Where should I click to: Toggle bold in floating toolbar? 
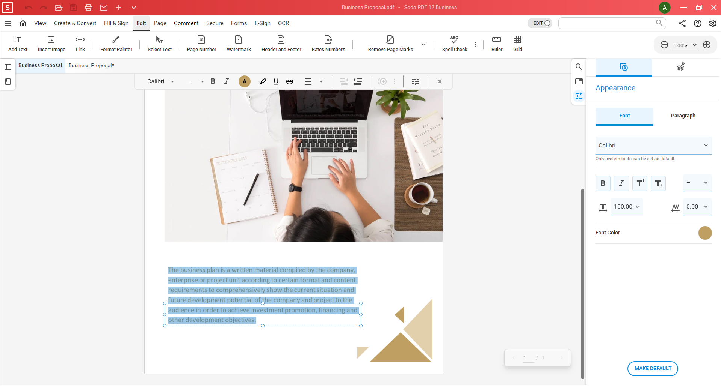pyautogui.click(x=213, y=81)
